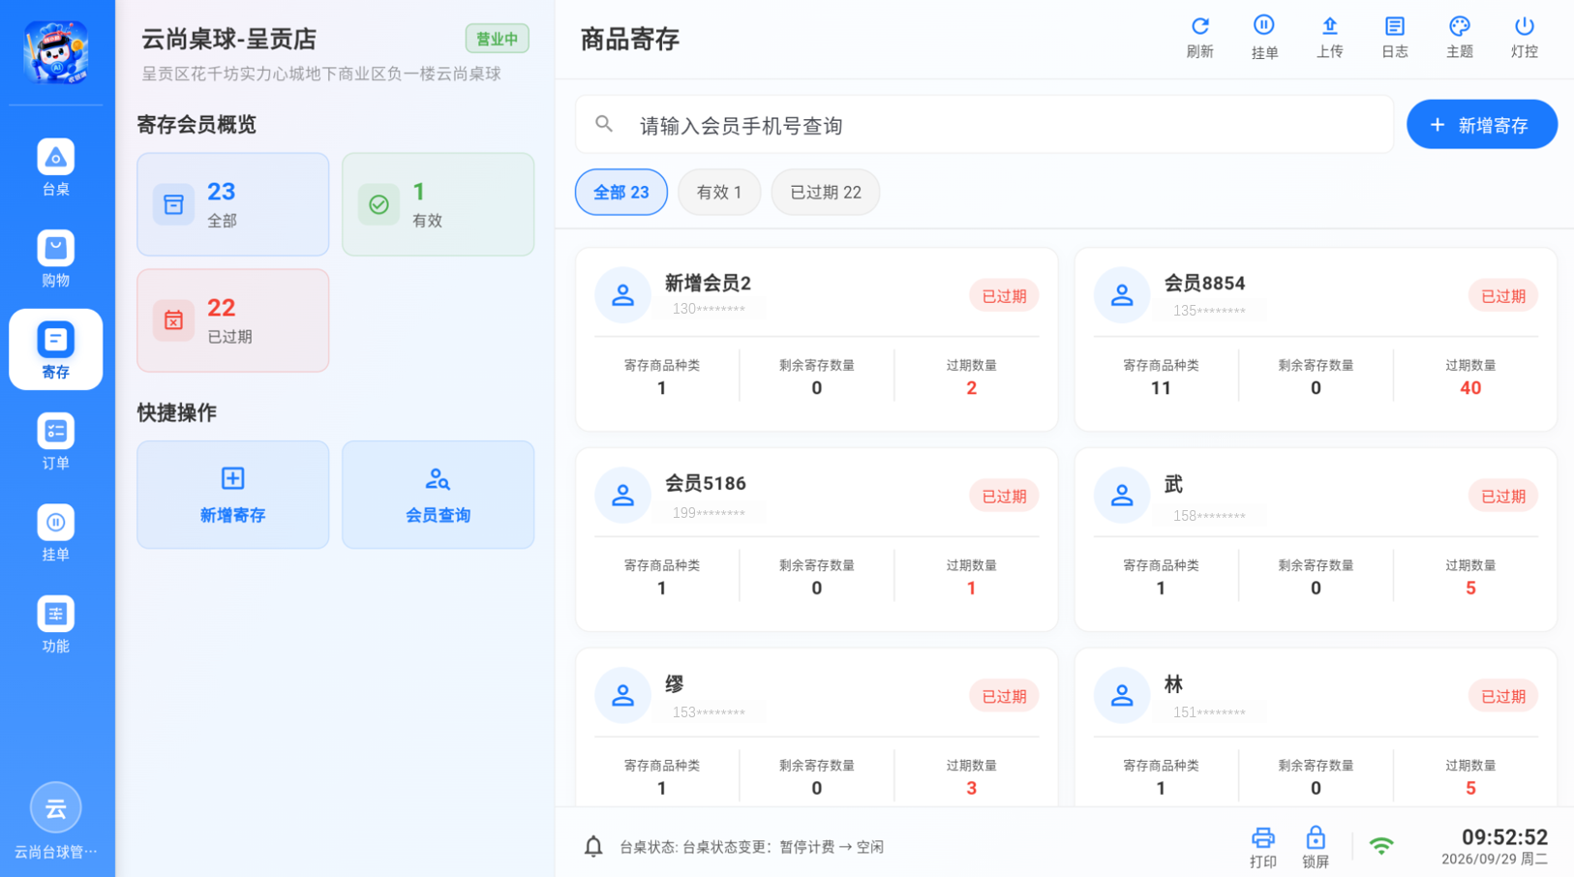This screenshot has height=877, width=1574.
Task: Open the 全部 23 overview card
Action: click(x=232, y=204)
